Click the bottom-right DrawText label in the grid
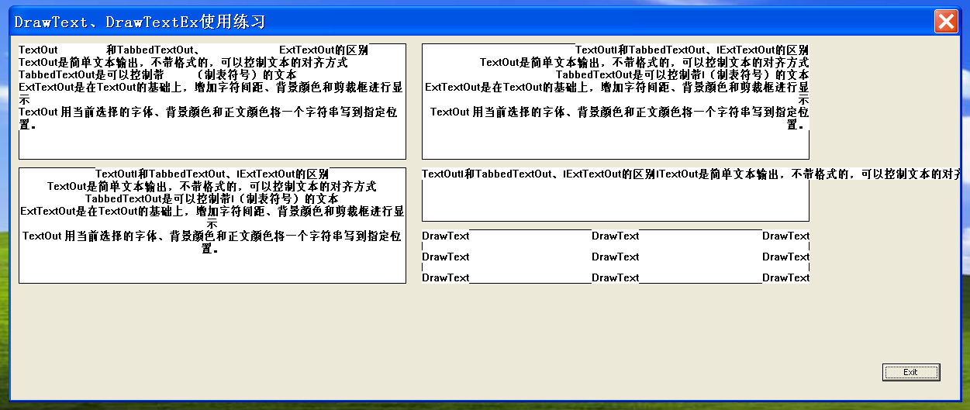Viewport: 970px width, 410px height. coord(785,277)
